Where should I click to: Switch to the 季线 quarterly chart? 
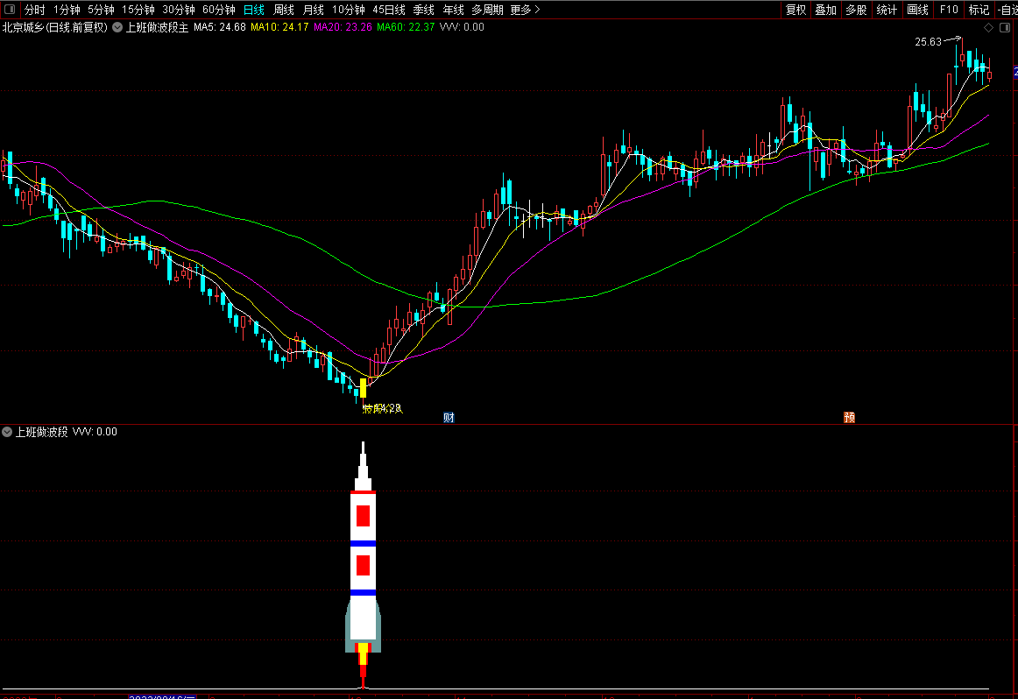(424, 10)
